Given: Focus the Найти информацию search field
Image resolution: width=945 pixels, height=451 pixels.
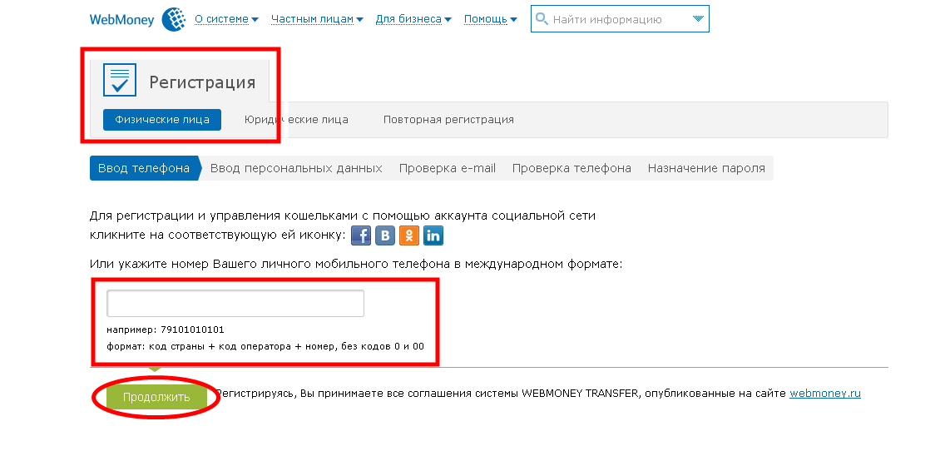Looking at the screenshot, I should pos(620,18).
